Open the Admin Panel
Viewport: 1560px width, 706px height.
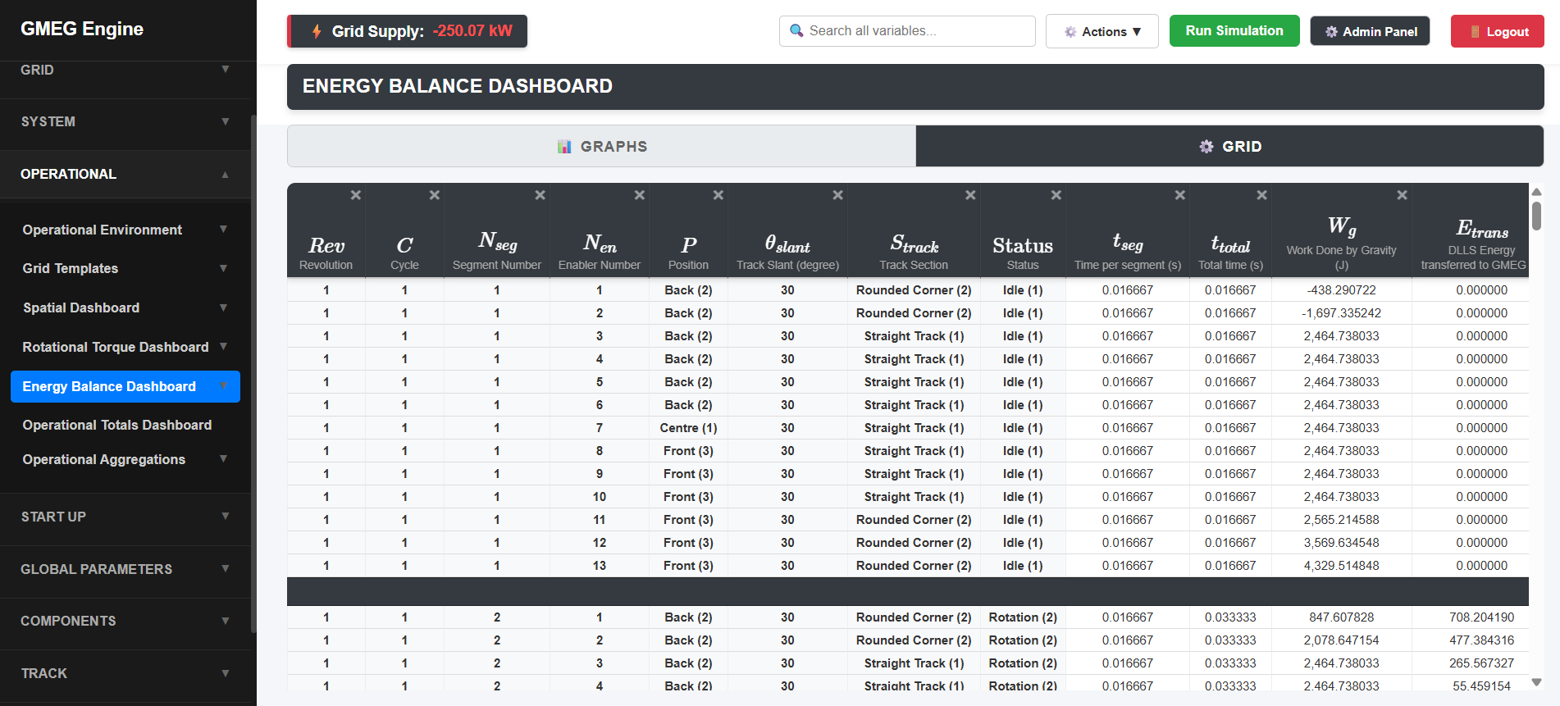pos(1370,31)
